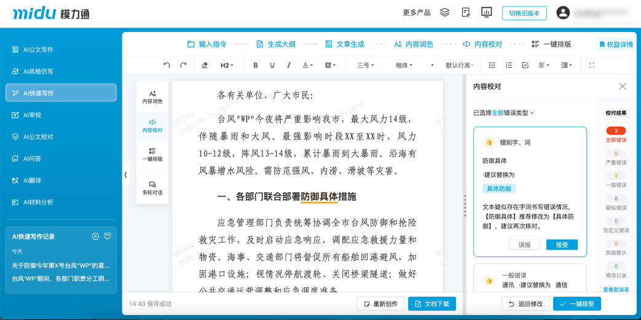The image size is (641, 320).
Task: Go to the 内容校对 step tab
Action: tap(482, 44)
